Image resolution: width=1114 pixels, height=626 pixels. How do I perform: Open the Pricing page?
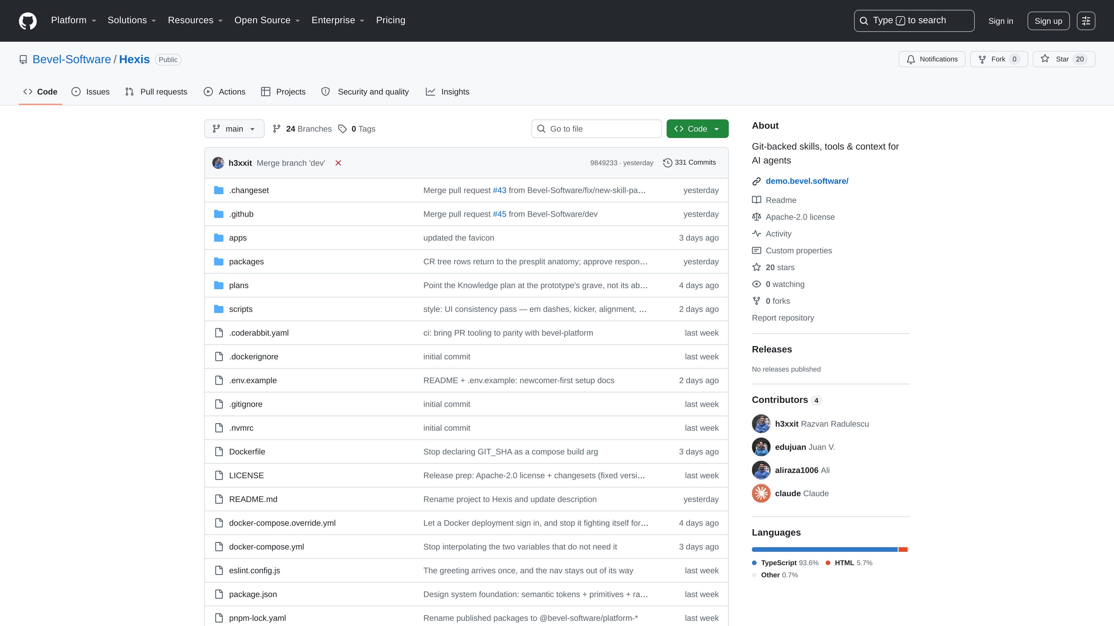tap(390, 20)
